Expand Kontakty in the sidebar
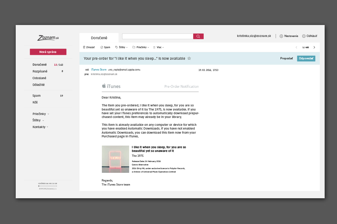 point(40,127)
